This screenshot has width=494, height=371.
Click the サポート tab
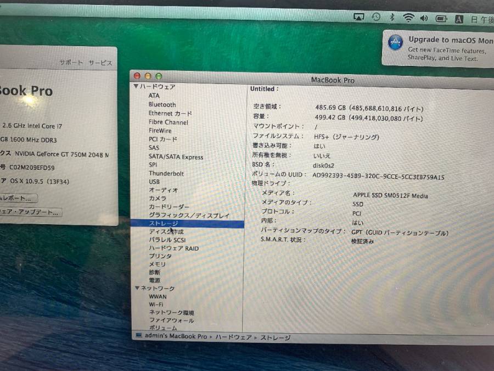[x=71, y=63]
